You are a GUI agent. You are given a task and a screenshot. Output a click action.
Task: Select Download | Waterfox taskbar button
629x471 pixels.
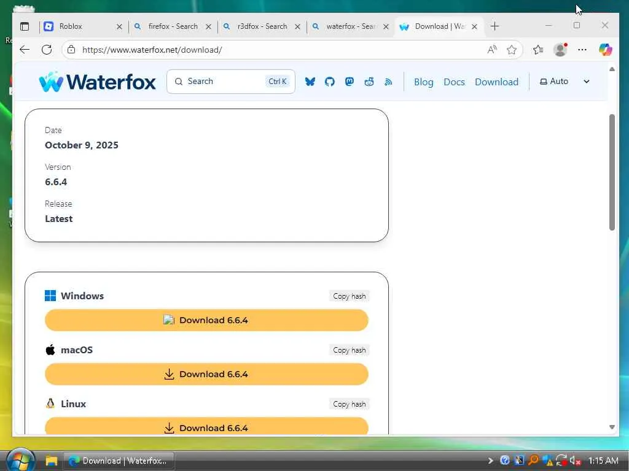pyautogui.click(x=119, y=461)
